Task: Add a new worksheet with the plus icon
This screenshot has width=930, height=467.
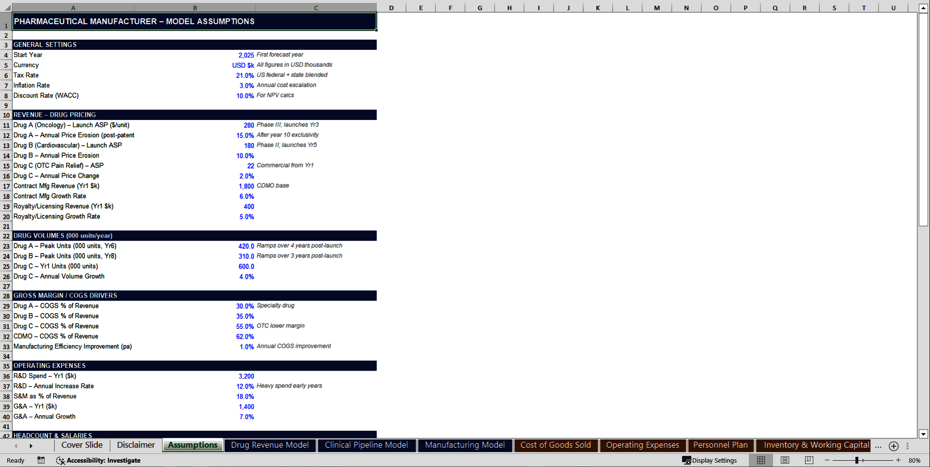Action: point(893,446)
